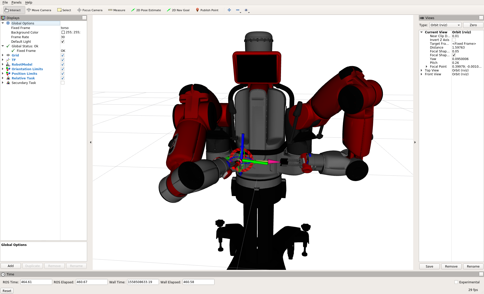Uncheck the Position Limits display
The height and width of the screenshot is (294, 484).
pyautogui.click(x=63, y=73)
